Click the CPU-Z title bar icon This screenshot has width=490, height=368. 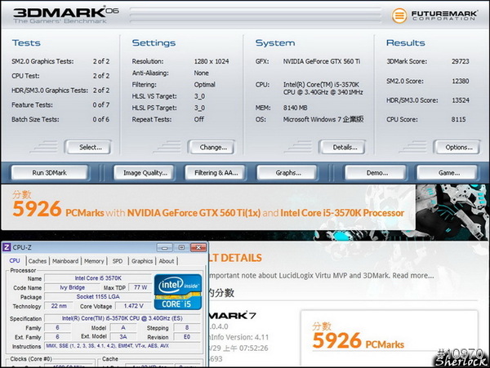[7, 246]
